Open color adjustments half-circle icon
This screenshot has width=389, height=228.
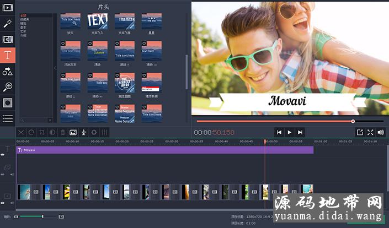[x=52, y=132]
